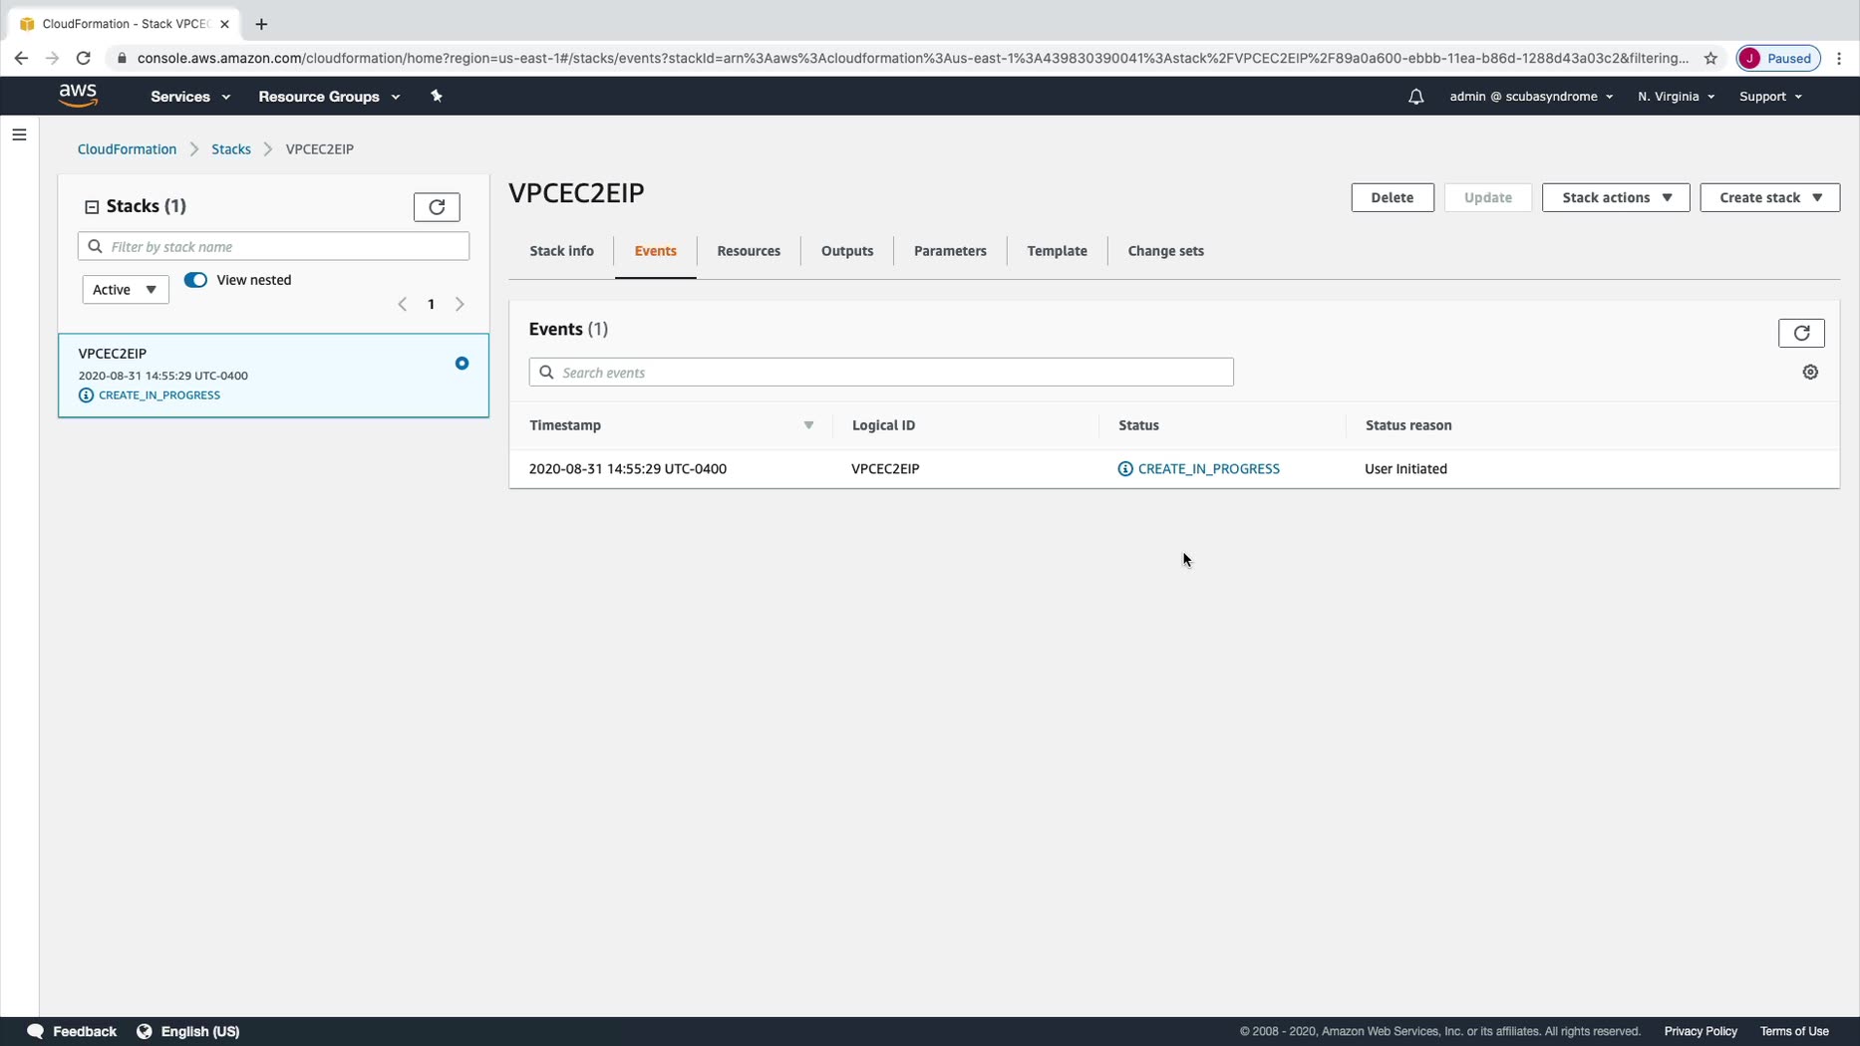Screen dimensions: 1860x1046
Task: Switch to the Resources tab
Action: click(x=749, y=251)
